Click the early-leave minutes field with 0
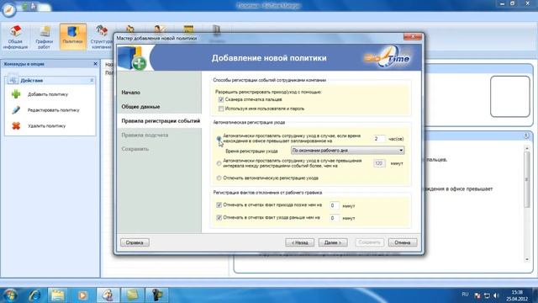 tap(335, 218)
